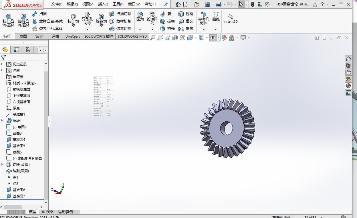
Task: Open dropdown arrow below 参考几何体
Action: pos(204,29)
